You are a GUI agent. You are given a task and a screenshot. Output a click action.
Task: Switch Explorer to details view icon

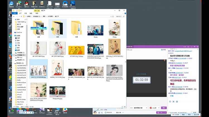coord(123,107)
